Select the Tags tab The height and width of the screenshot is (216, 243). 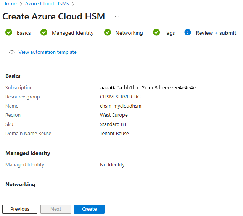[170, 33]
